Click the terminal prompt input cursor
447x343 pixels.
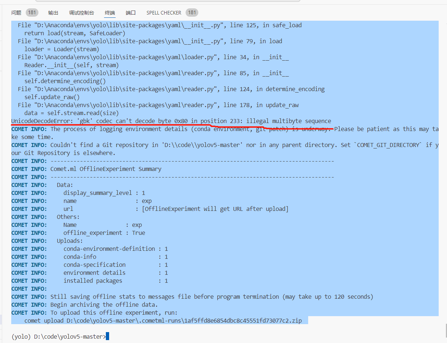pos(107,336)
